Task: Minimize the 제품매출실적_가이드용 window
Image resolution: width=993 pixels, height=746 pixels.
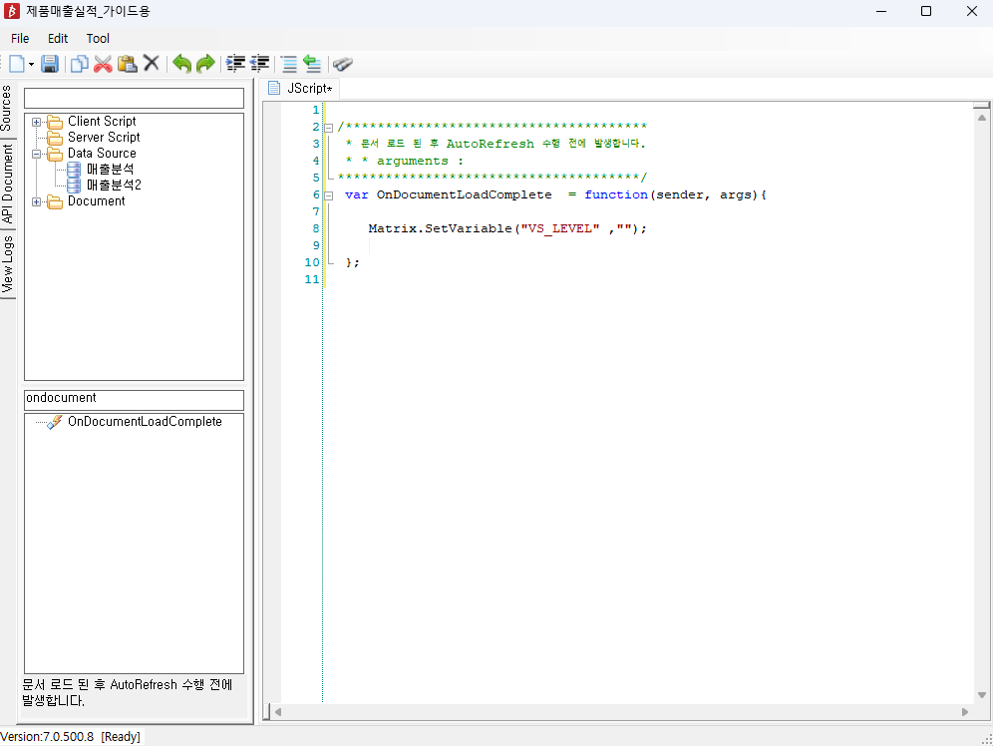Action: [881, 11]
